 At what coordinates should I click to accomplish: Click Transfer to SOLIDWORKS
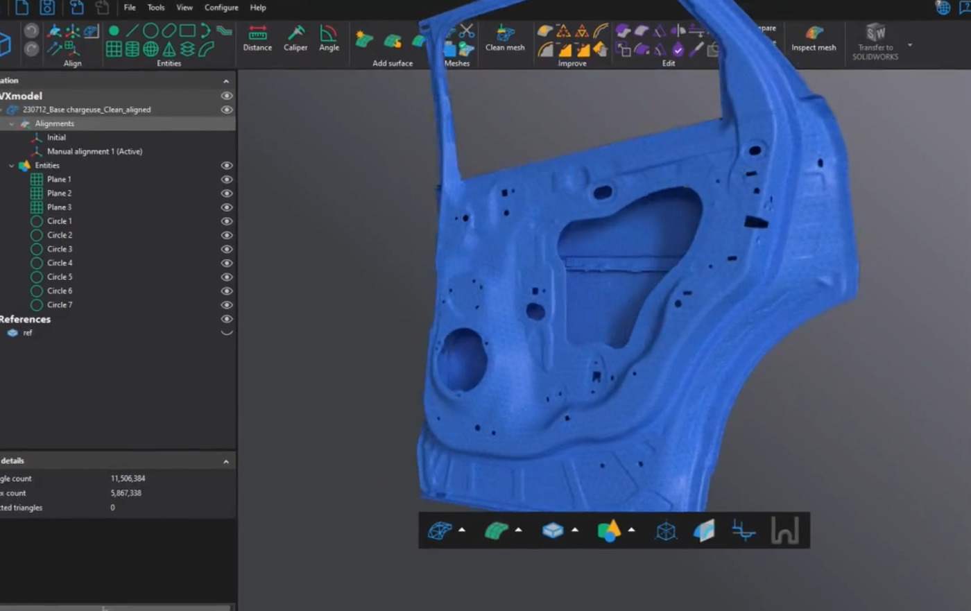(x=875, y=42)
